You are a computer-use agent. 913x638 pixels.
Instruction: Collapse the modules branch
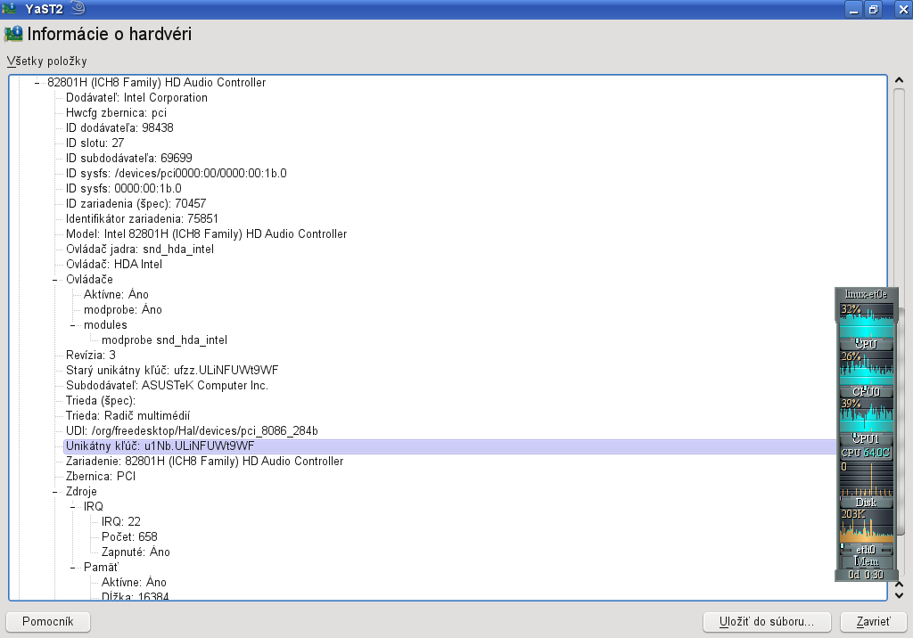tap(73, 325)
